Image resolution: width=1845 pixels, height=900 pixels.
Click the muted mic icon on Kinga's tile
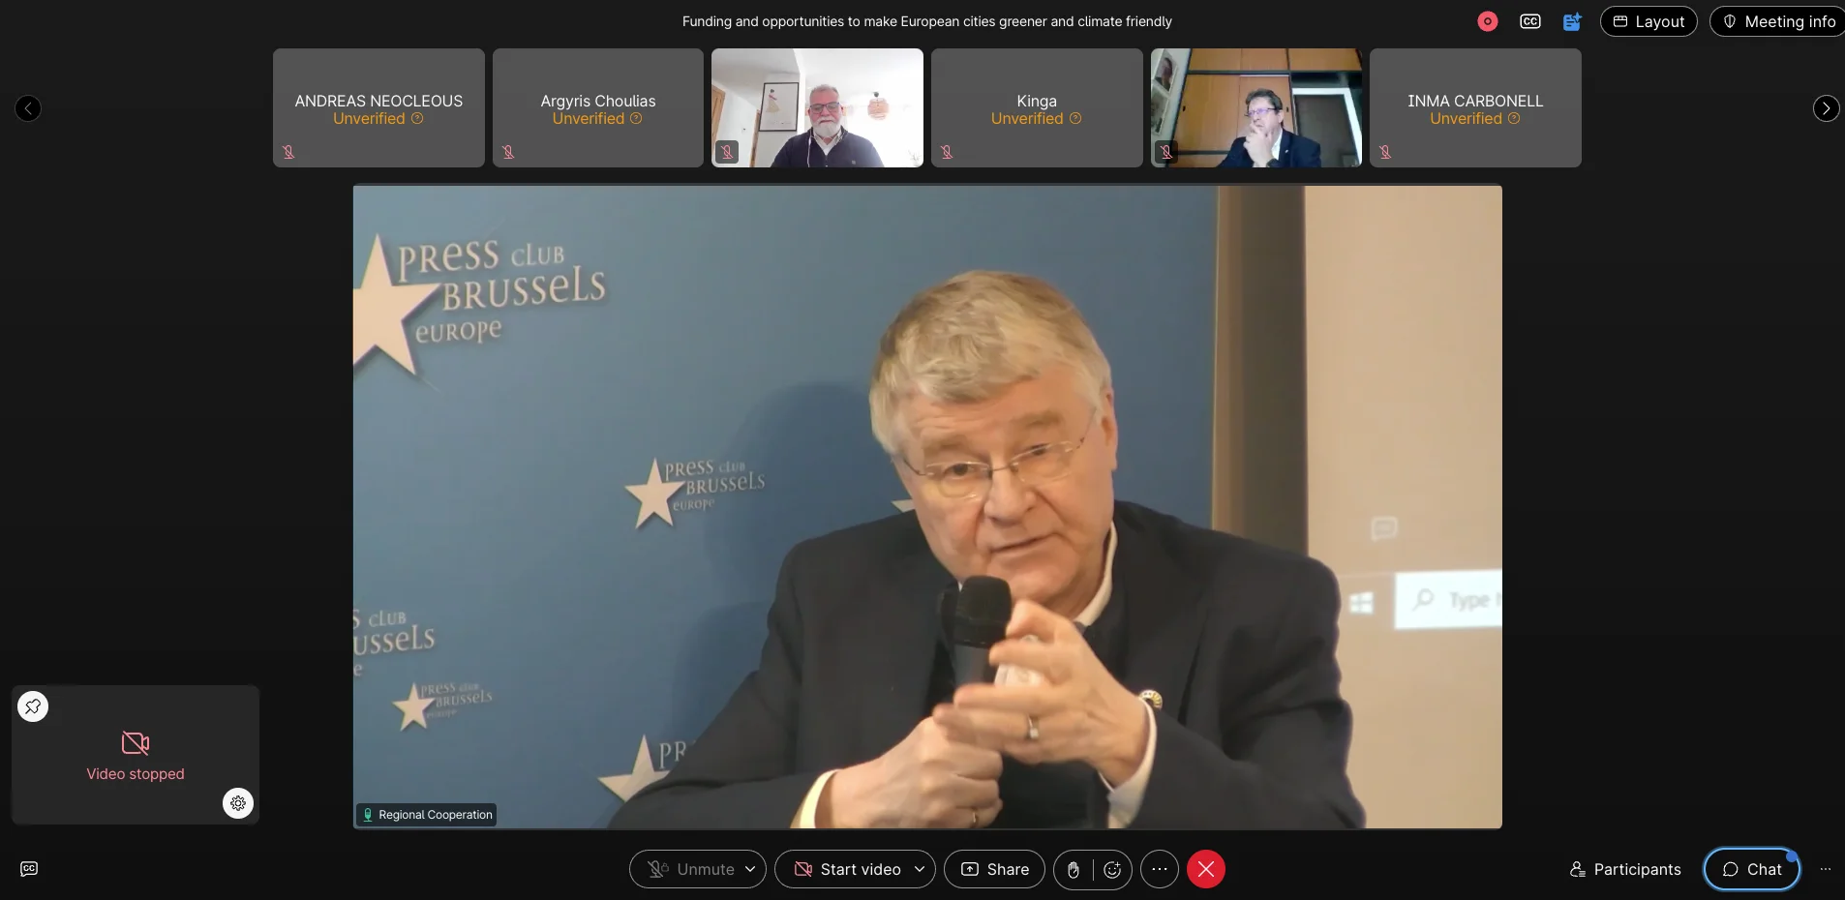[x=947, y=152]
